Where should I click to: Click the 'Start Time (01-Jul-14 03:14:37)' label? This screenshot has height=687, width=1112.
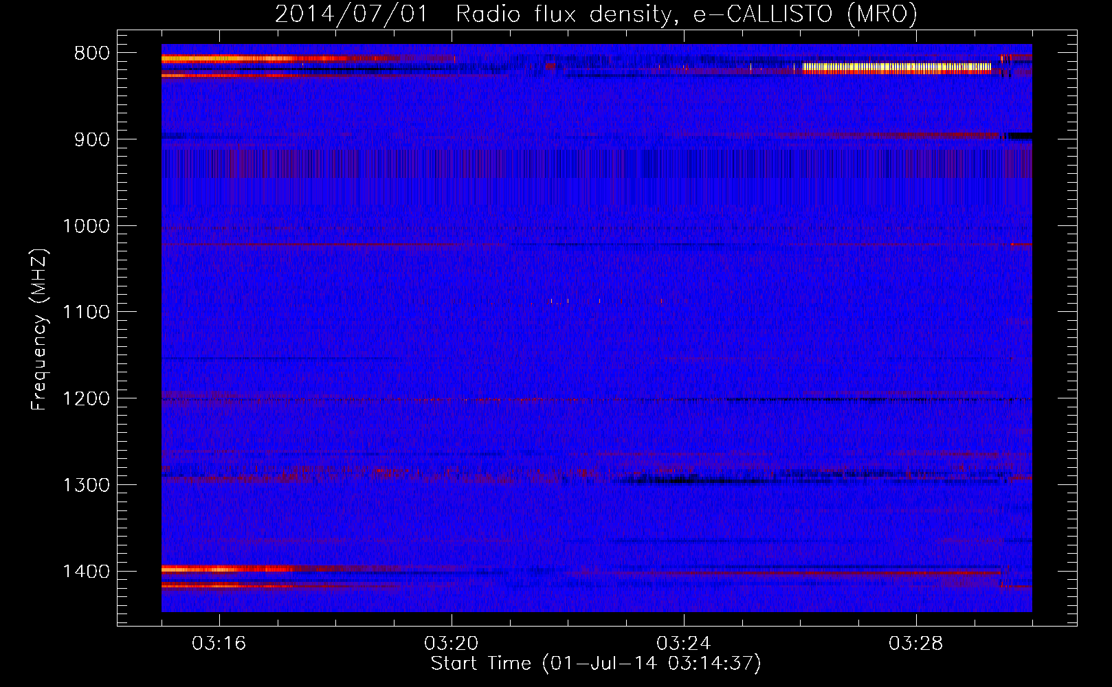[596, 664]
